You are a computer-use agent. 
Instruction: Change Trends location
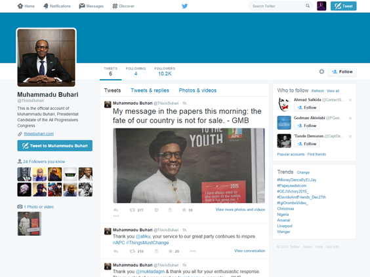tap(303, 172)
